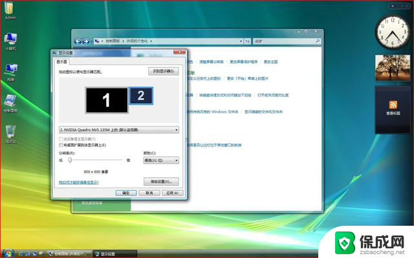Image resolution: width=414 pixels, height=258 pixels.
Task: Open the 更改屏幕保护程序 link
Action: 243,62
